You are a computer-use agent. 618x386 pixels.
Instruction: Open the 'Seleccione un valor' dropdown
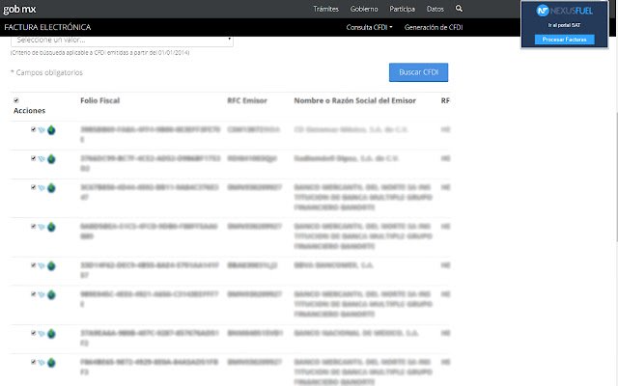[122, 41]
